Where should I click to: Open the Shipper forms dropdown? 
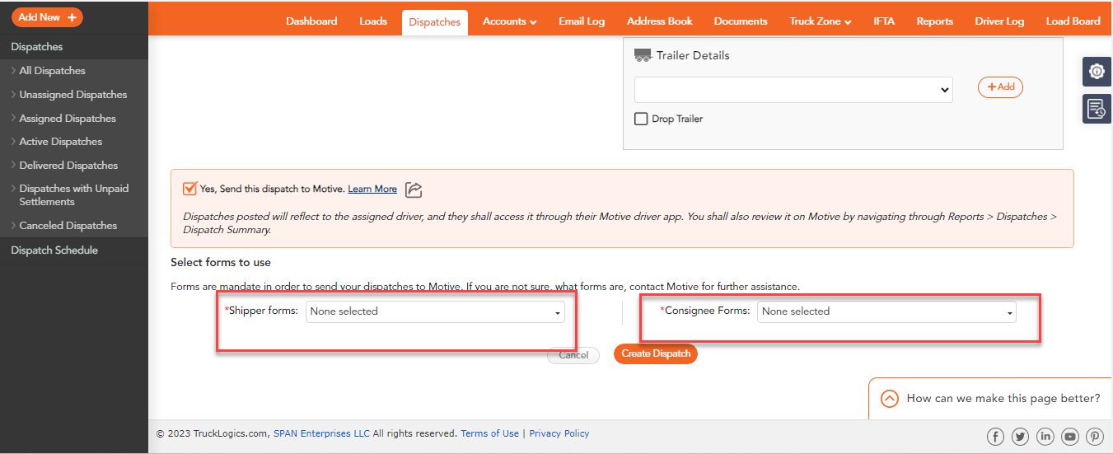tap(435, 311)
